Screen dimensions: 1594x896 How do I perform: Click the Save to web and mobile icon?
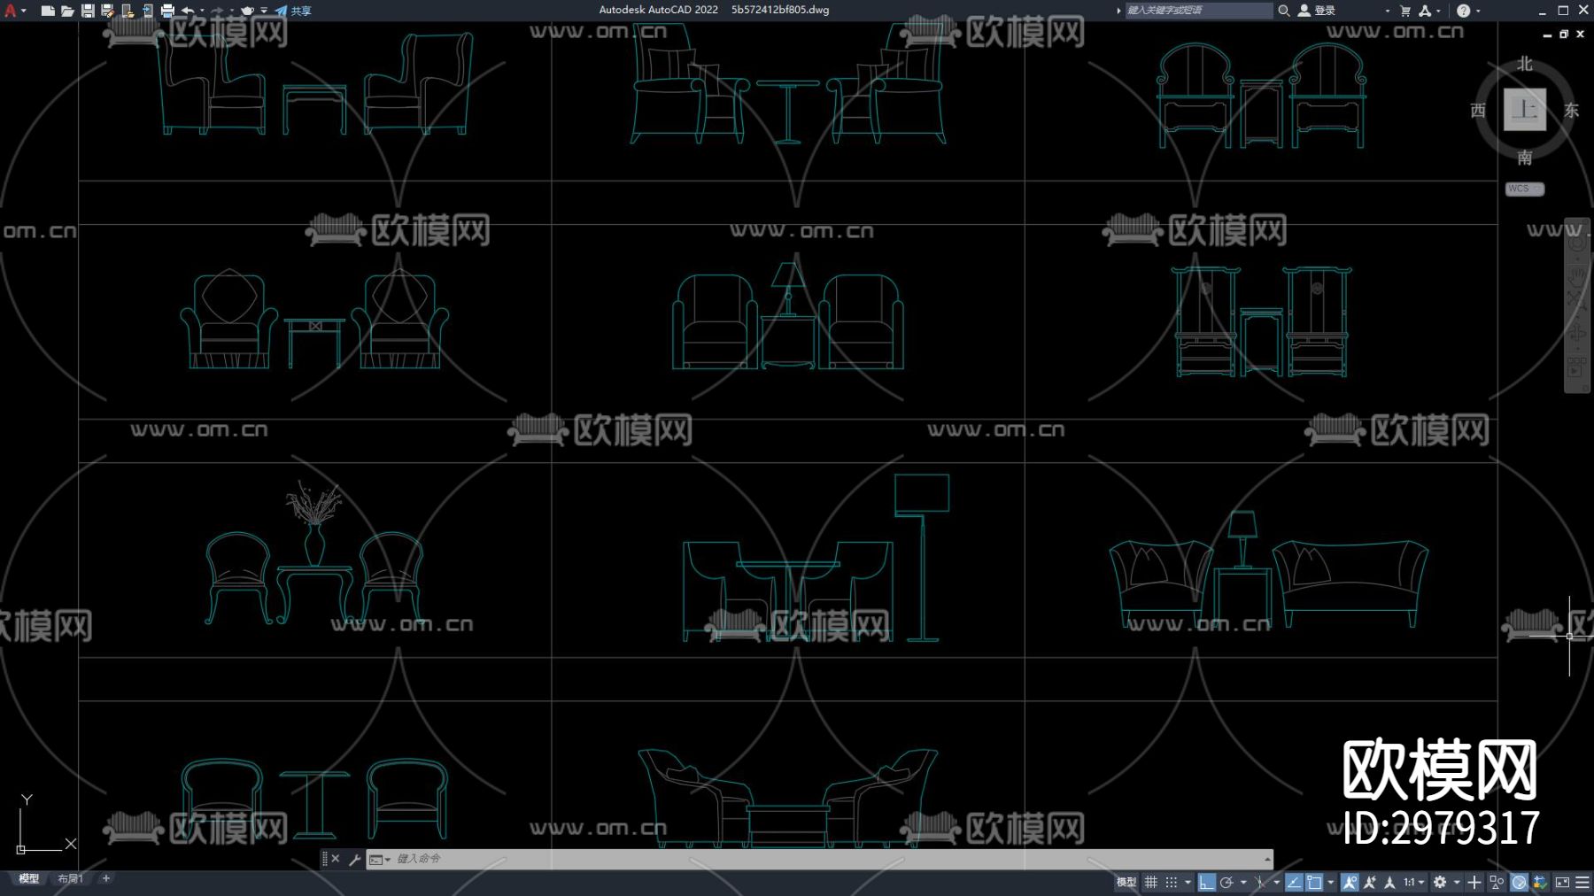(x=147, y=11)
